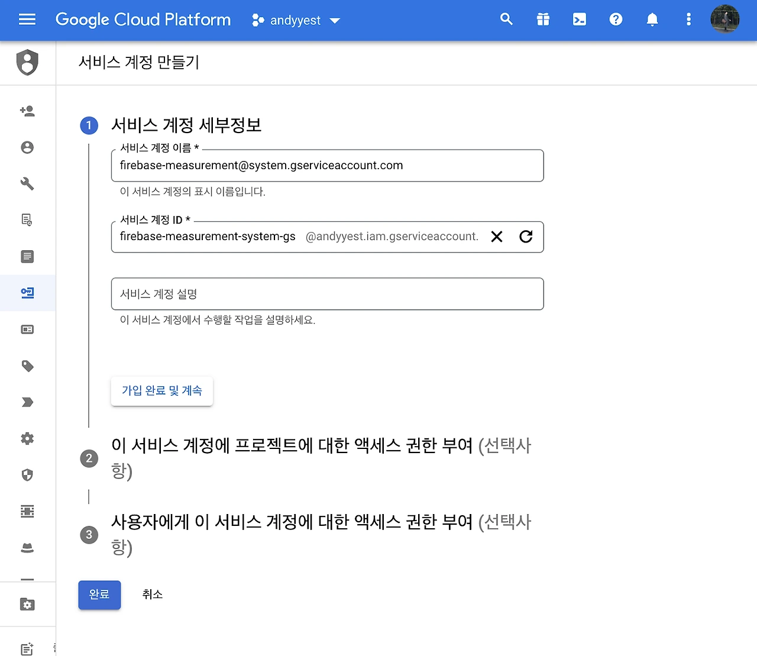Click the 취소 cancel button
This screenshot has height=656, width=757.
point(153,594)
